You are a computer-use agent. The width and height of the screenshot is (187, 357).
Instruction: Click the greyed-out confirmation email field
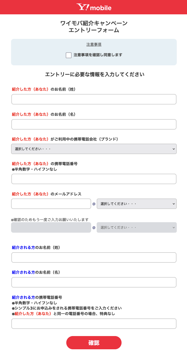[x=51, y=227]
